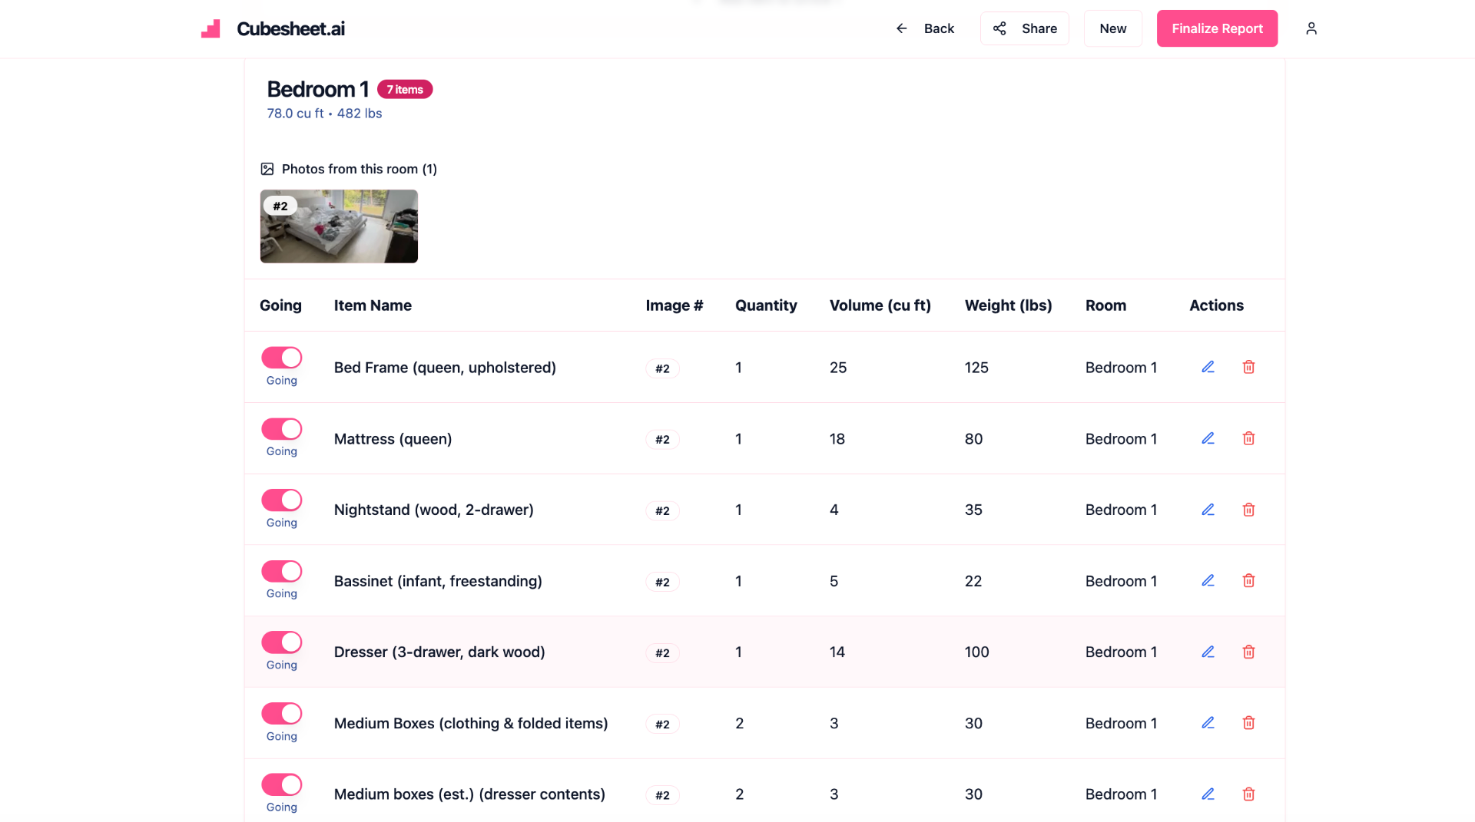Open the Share options
Image resolution: width=1475 pixels, height=822 pixels.
(x=1024, y=28)
